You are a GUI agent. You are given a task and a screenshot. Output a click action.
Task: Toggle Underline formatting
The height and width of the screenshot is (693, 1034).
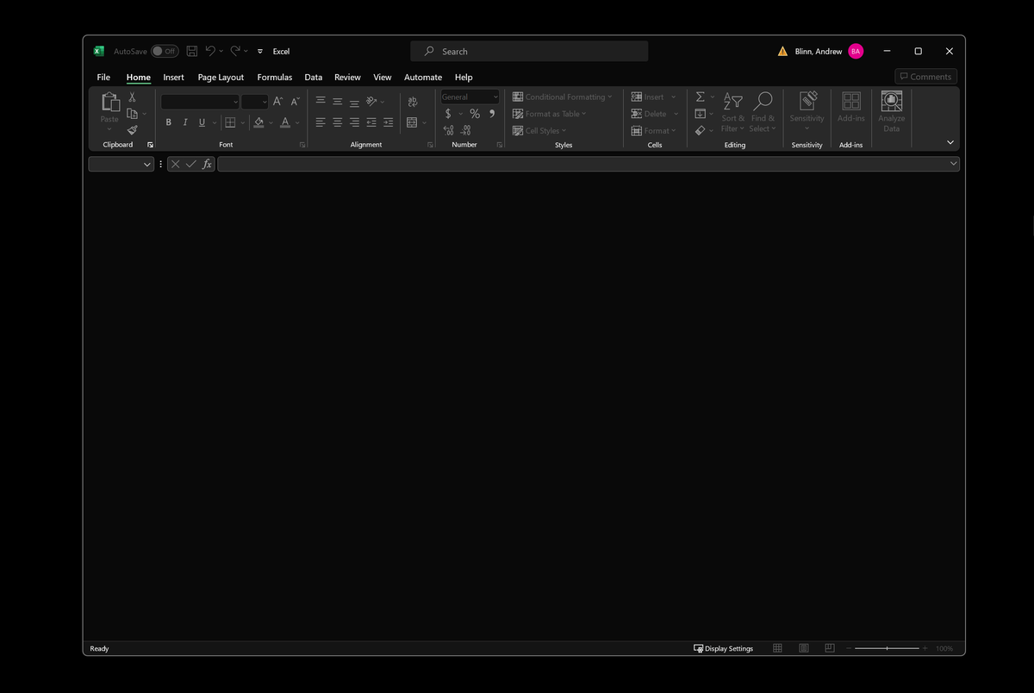click(x=202, y=122)
